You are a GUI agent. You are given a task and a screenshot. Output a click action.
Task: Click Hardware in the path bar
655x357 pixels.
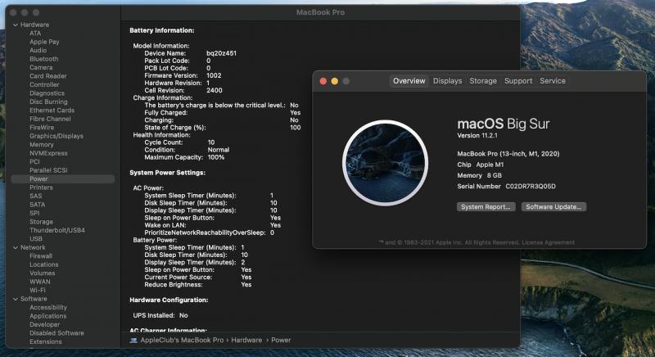(246, 341)
